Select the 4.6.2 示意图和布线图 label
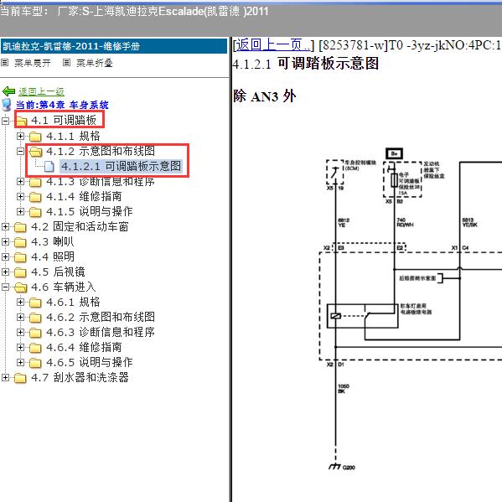 tap(101, 317)
